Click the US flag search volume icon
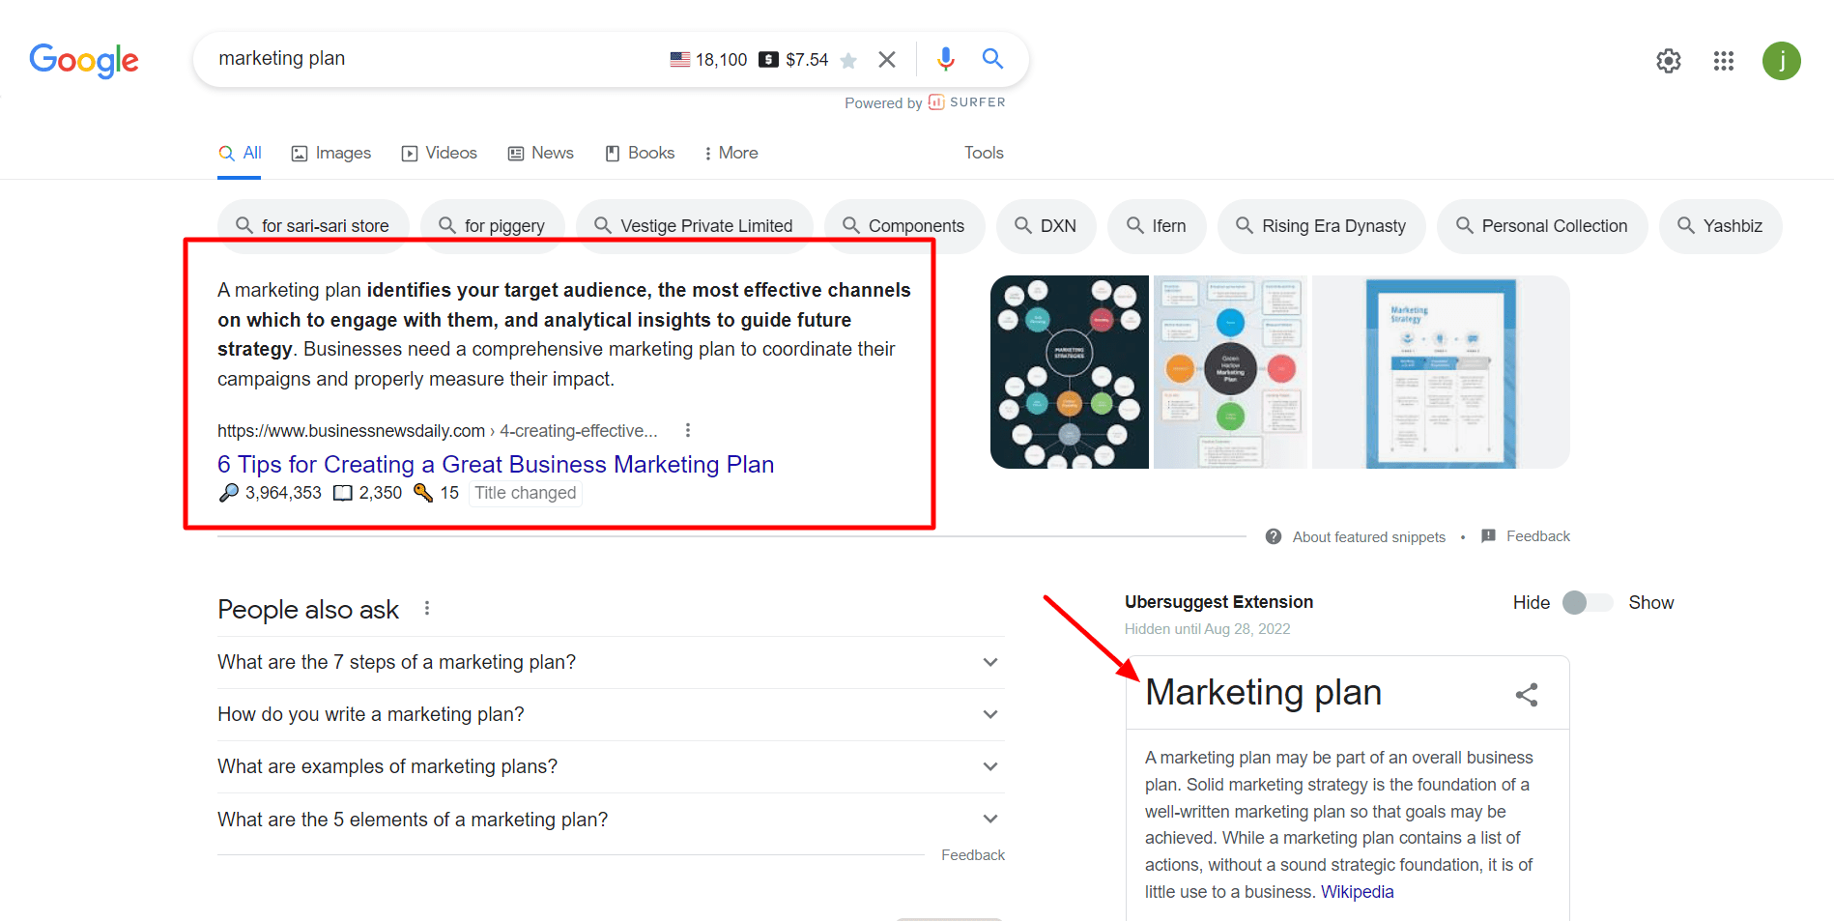Viewport: 1834px width, 921px height. coord(680,60)
